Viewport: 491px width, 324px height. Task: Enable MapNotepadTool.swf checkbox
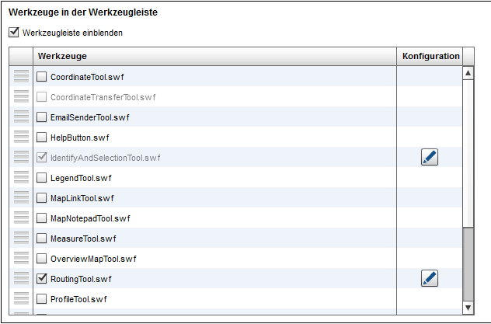pyautogui.click(x=41, y=218)
